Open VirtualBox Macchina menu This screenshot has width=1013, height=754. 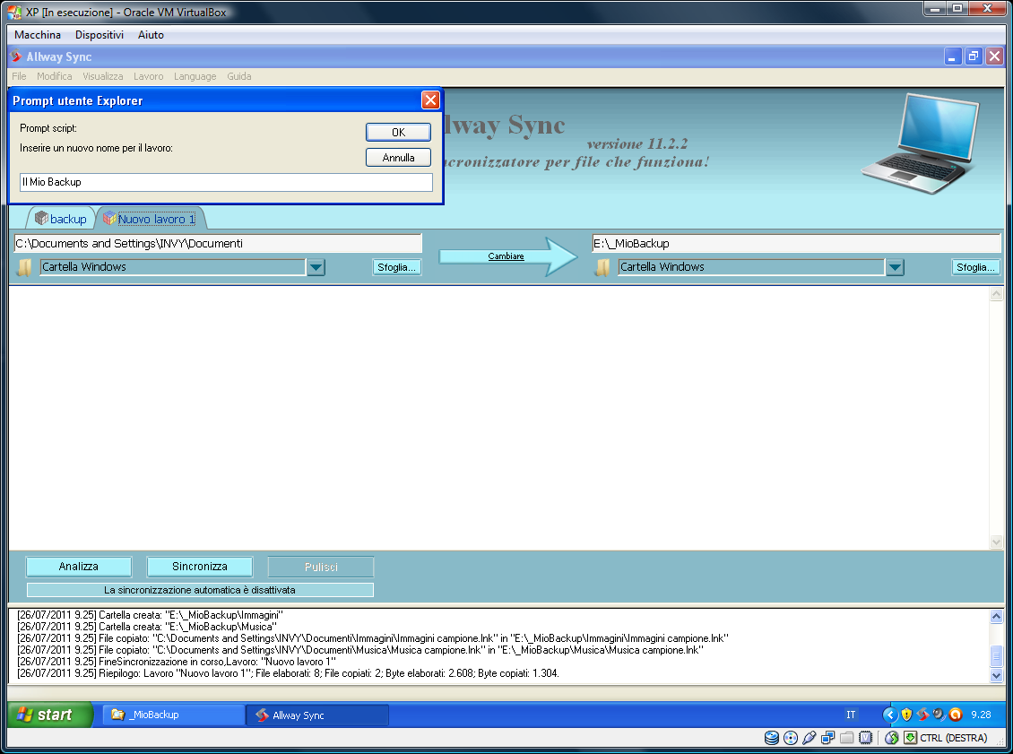(38, 35)
